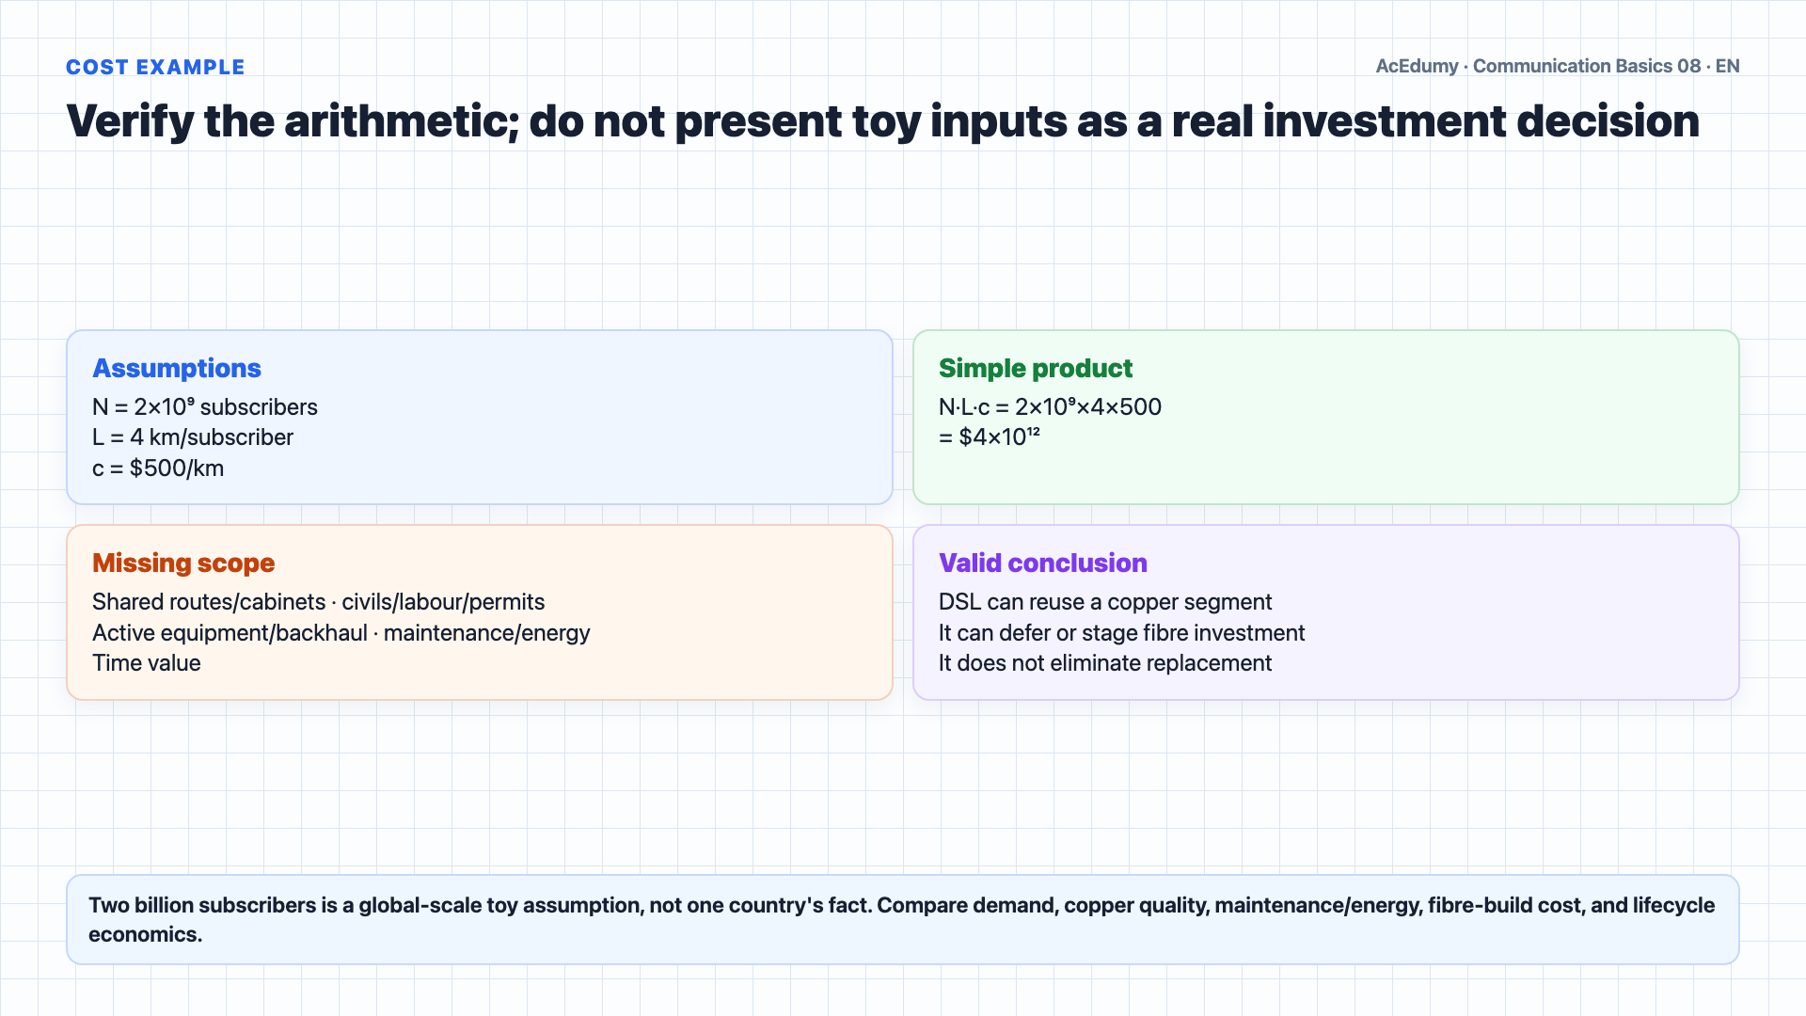1806x1016 pixels.
Task: Click the N = 2×10⁹ subscribers line
Action: coord(205,406)
